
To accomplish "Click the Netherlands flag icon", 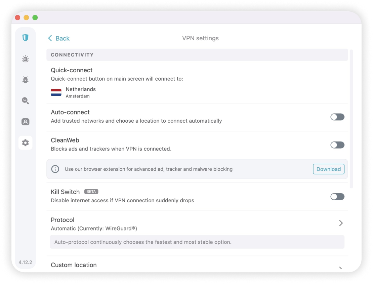I will (56, 92).
